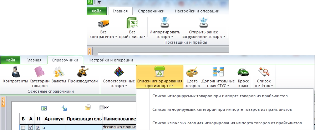Open the Кросс коды car icon

point(243,72)
